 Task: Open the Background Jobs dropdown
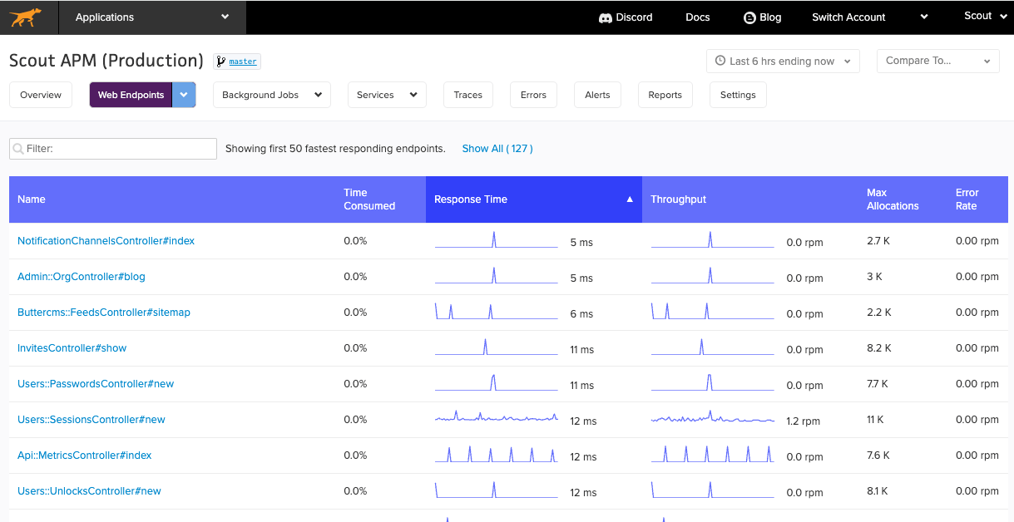[x=272, y=95]
